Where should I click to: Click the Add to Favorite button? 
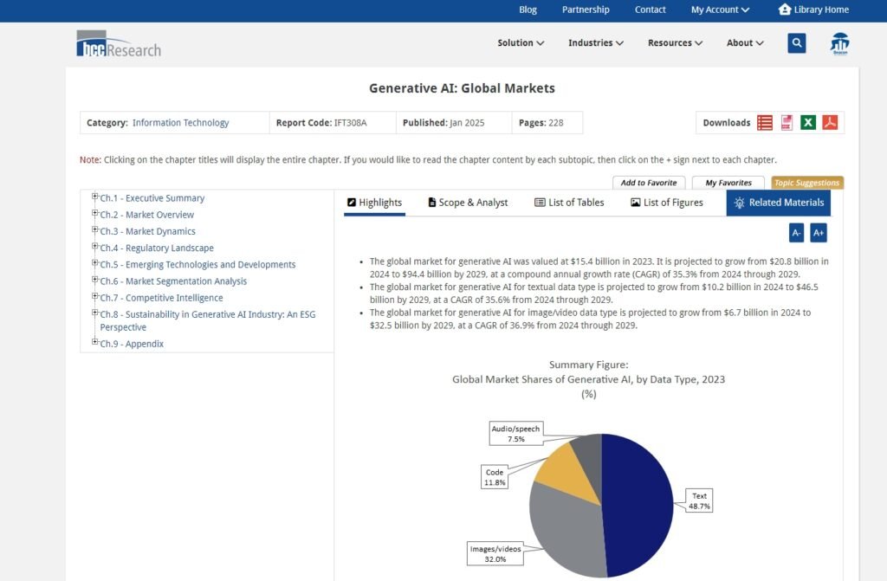649,183
